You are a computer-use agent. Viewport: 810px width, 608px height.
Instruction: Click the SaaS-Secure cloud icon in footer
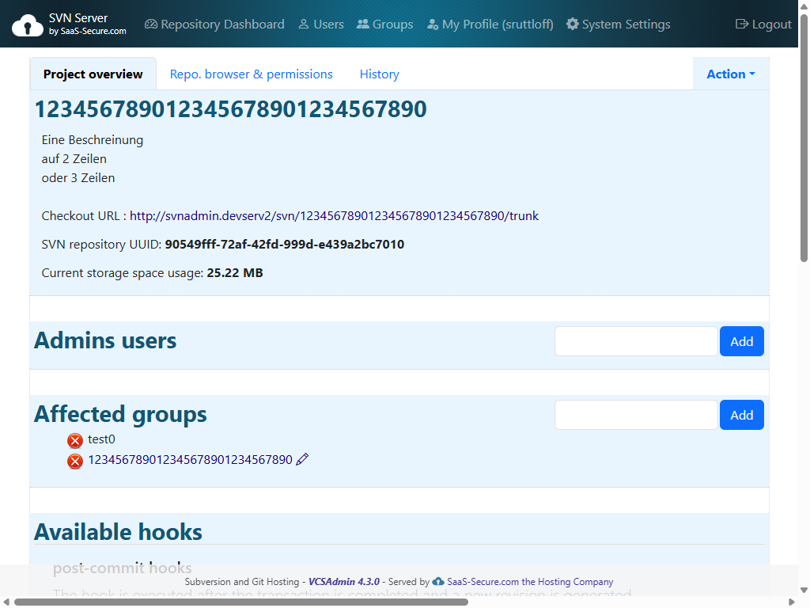437,582
